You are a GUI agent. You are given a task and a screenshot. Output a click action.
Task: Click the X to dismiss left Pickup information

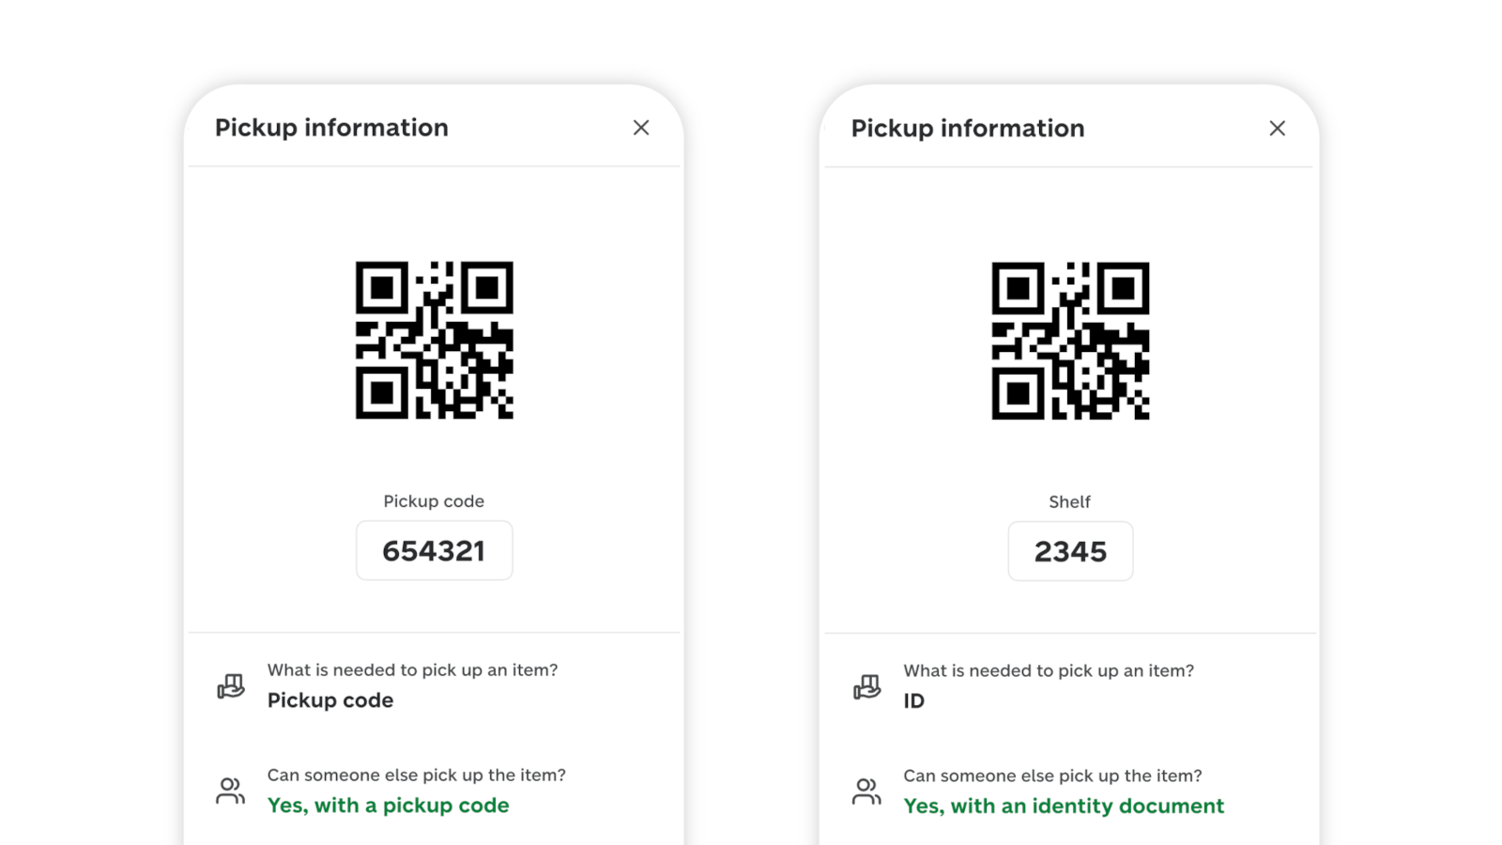641,128
